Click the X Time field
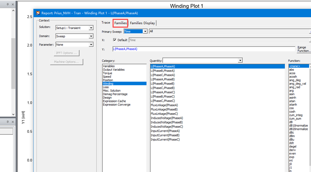Viewport: 311px width, 172px height. click(x=219, y=40)
